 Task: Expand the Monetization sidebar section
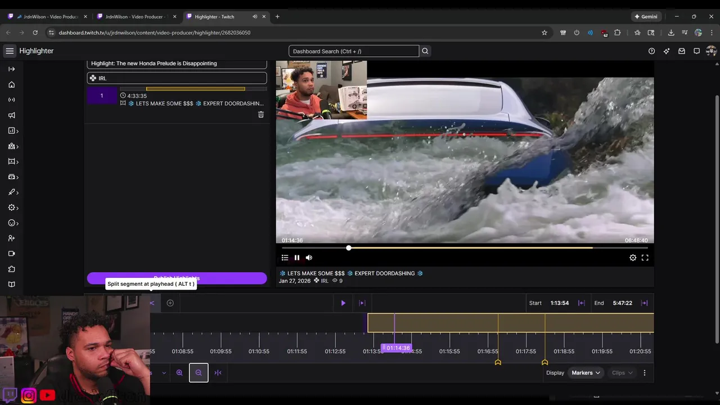pos(12,177)
